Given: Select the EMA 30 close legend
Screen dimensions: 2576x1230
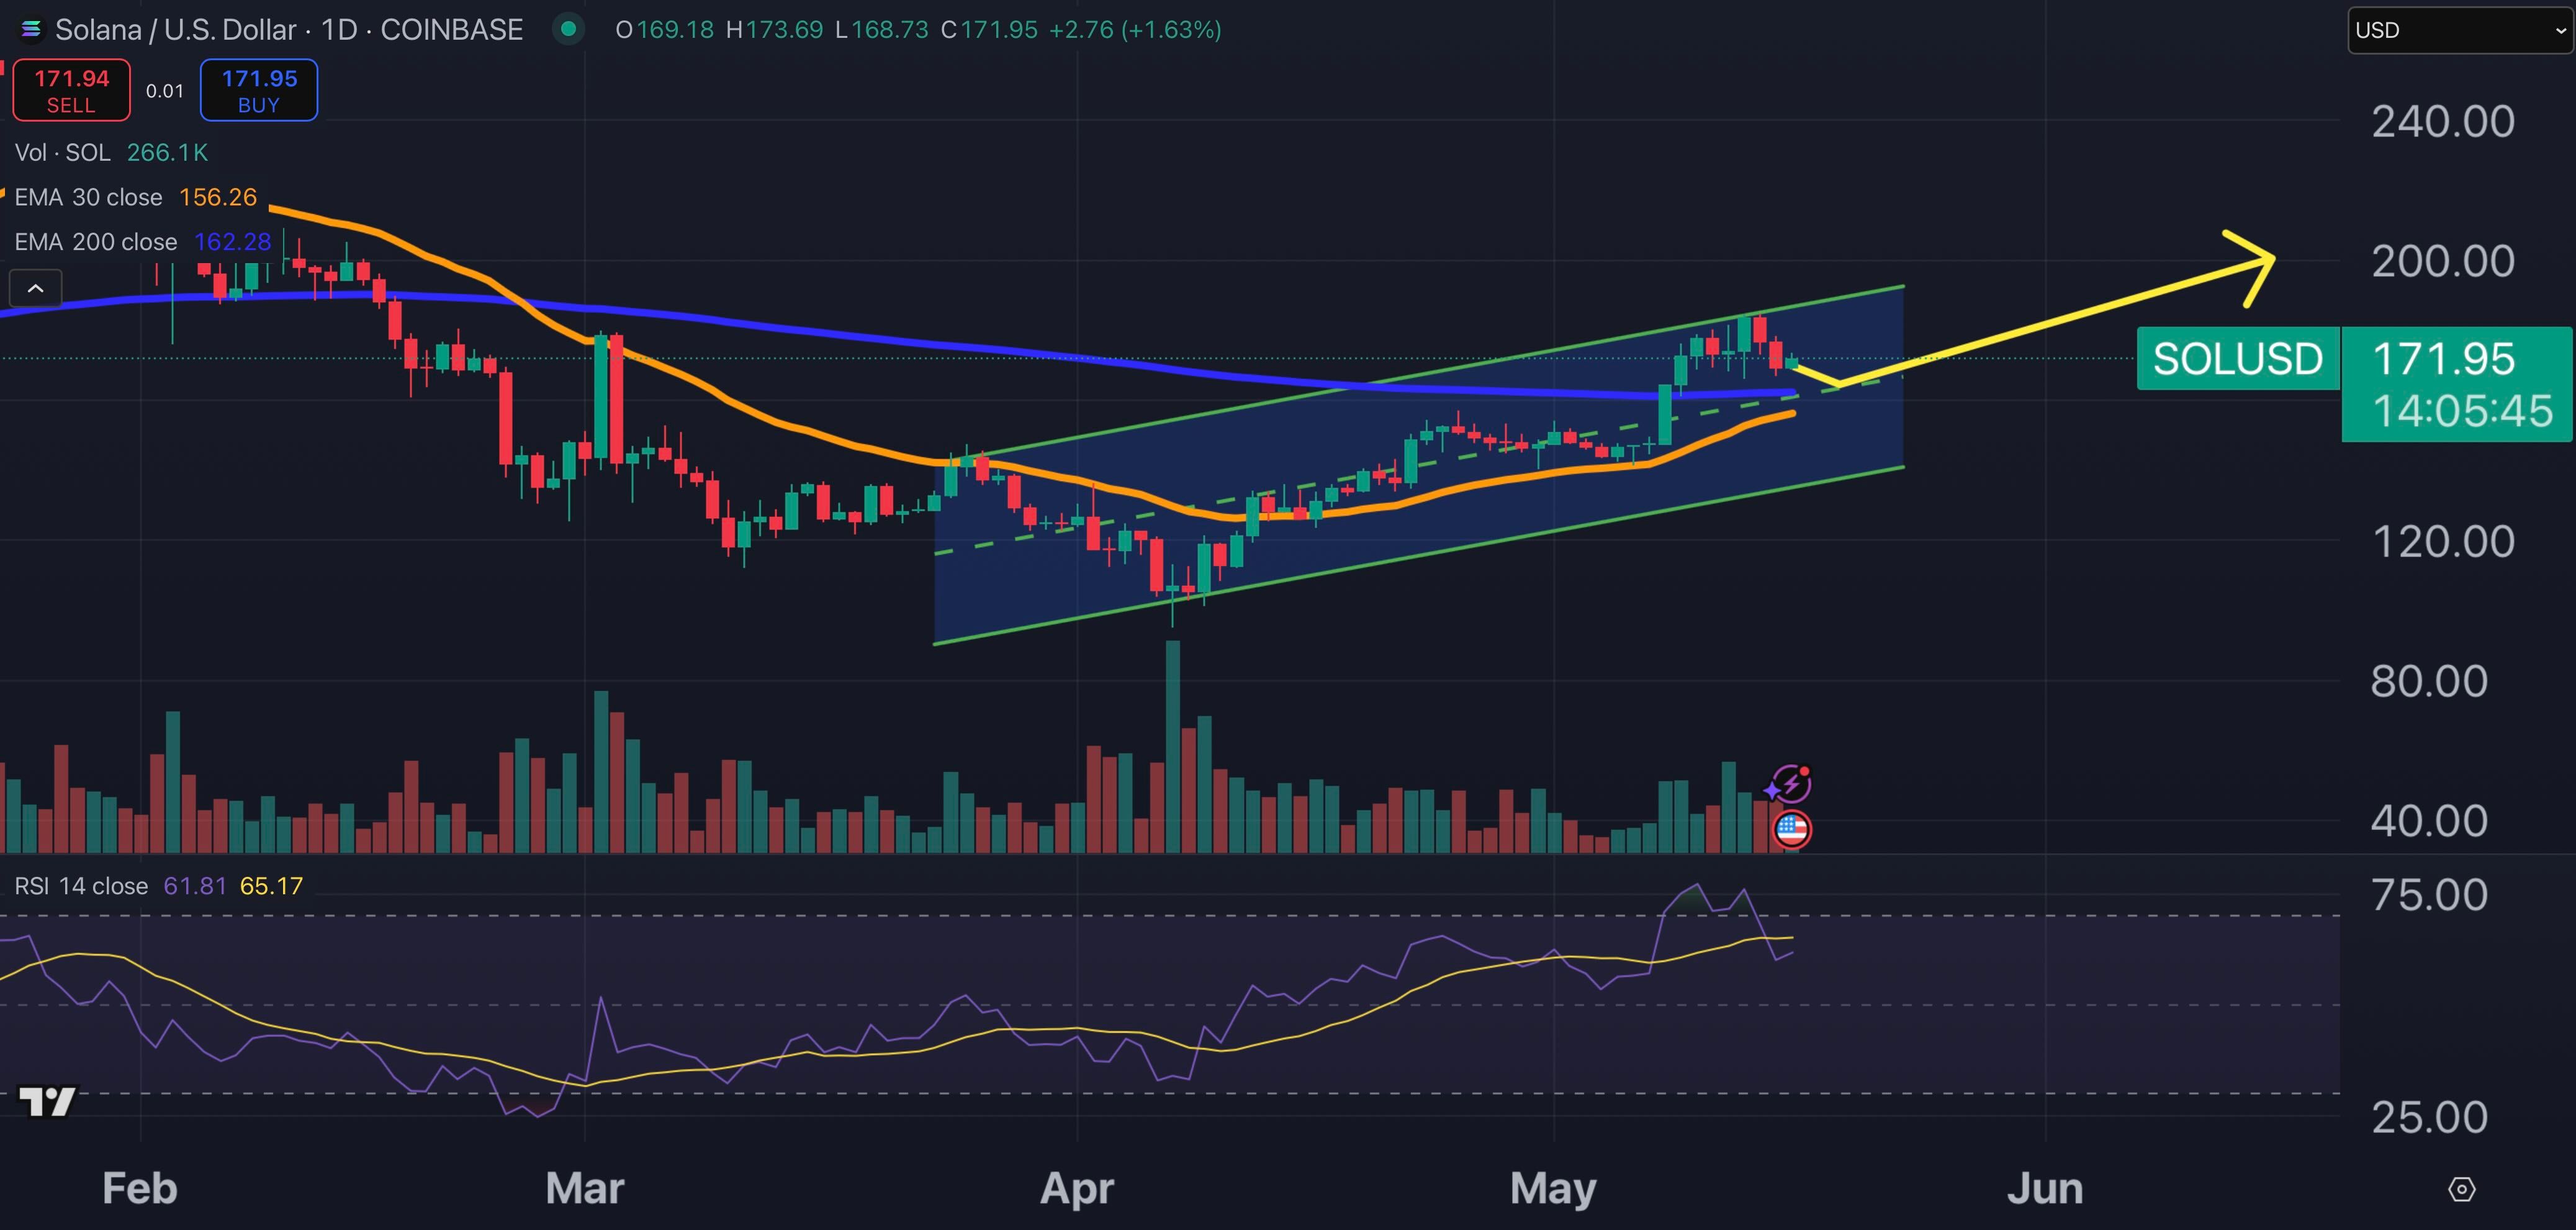Looking at the screenshot, I should click(88, 197).
